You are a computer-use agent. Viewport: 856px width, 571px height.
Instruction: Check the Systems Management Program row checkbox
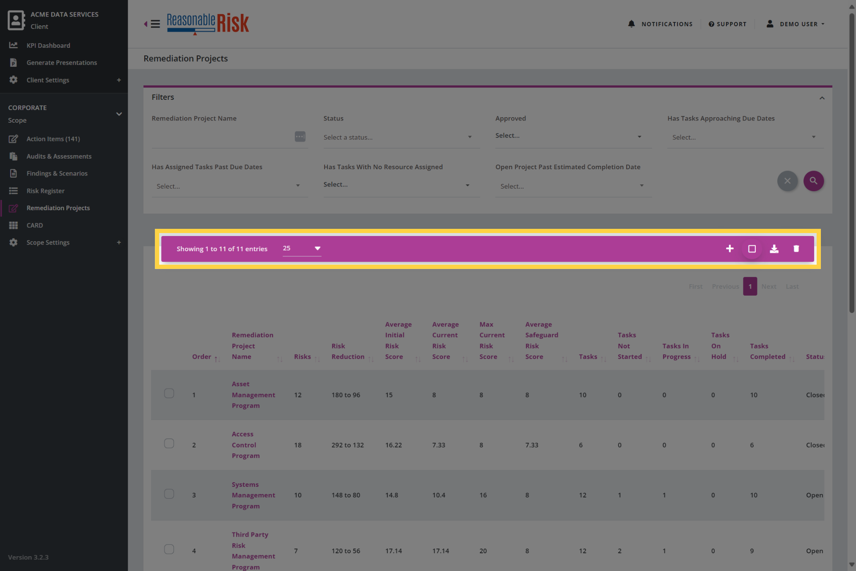click(169, 494)
